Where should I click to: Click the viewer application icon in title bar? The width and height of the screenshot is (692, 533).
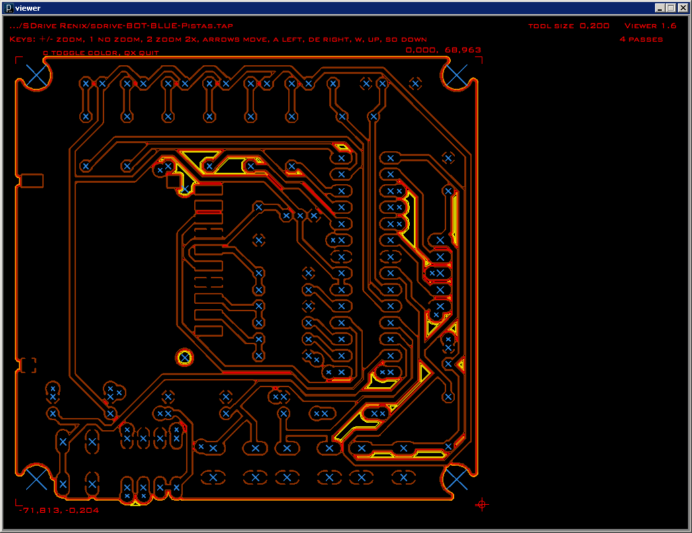(x=8, y=8)
